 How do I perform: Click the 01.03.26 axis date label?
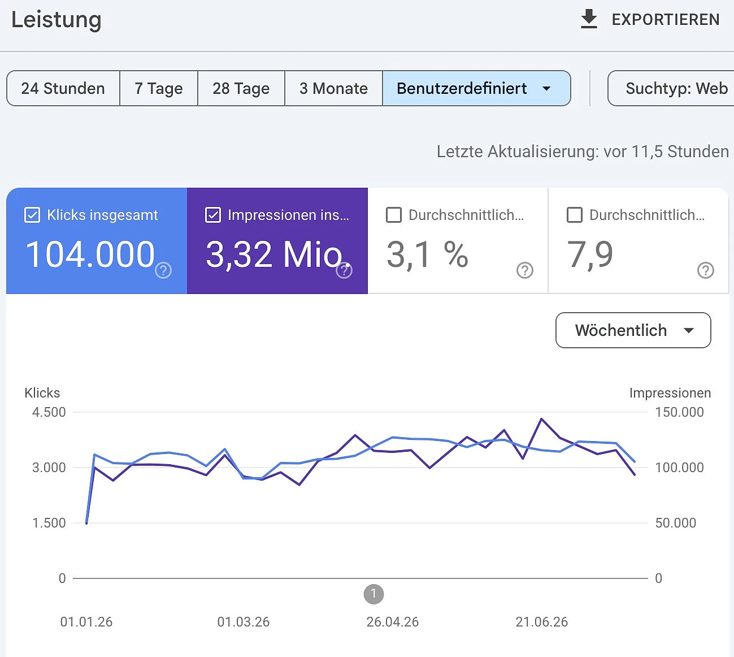click(x=244, y=622)
